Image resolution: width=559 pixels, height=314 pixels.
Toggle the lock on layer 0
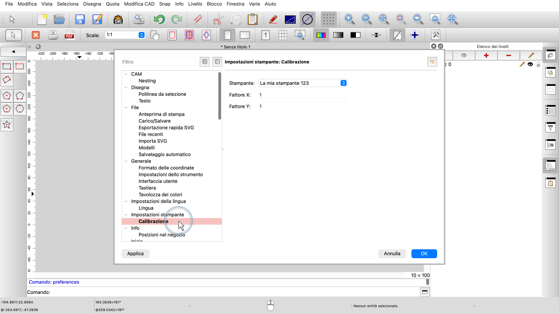click(x=538, y=64)
